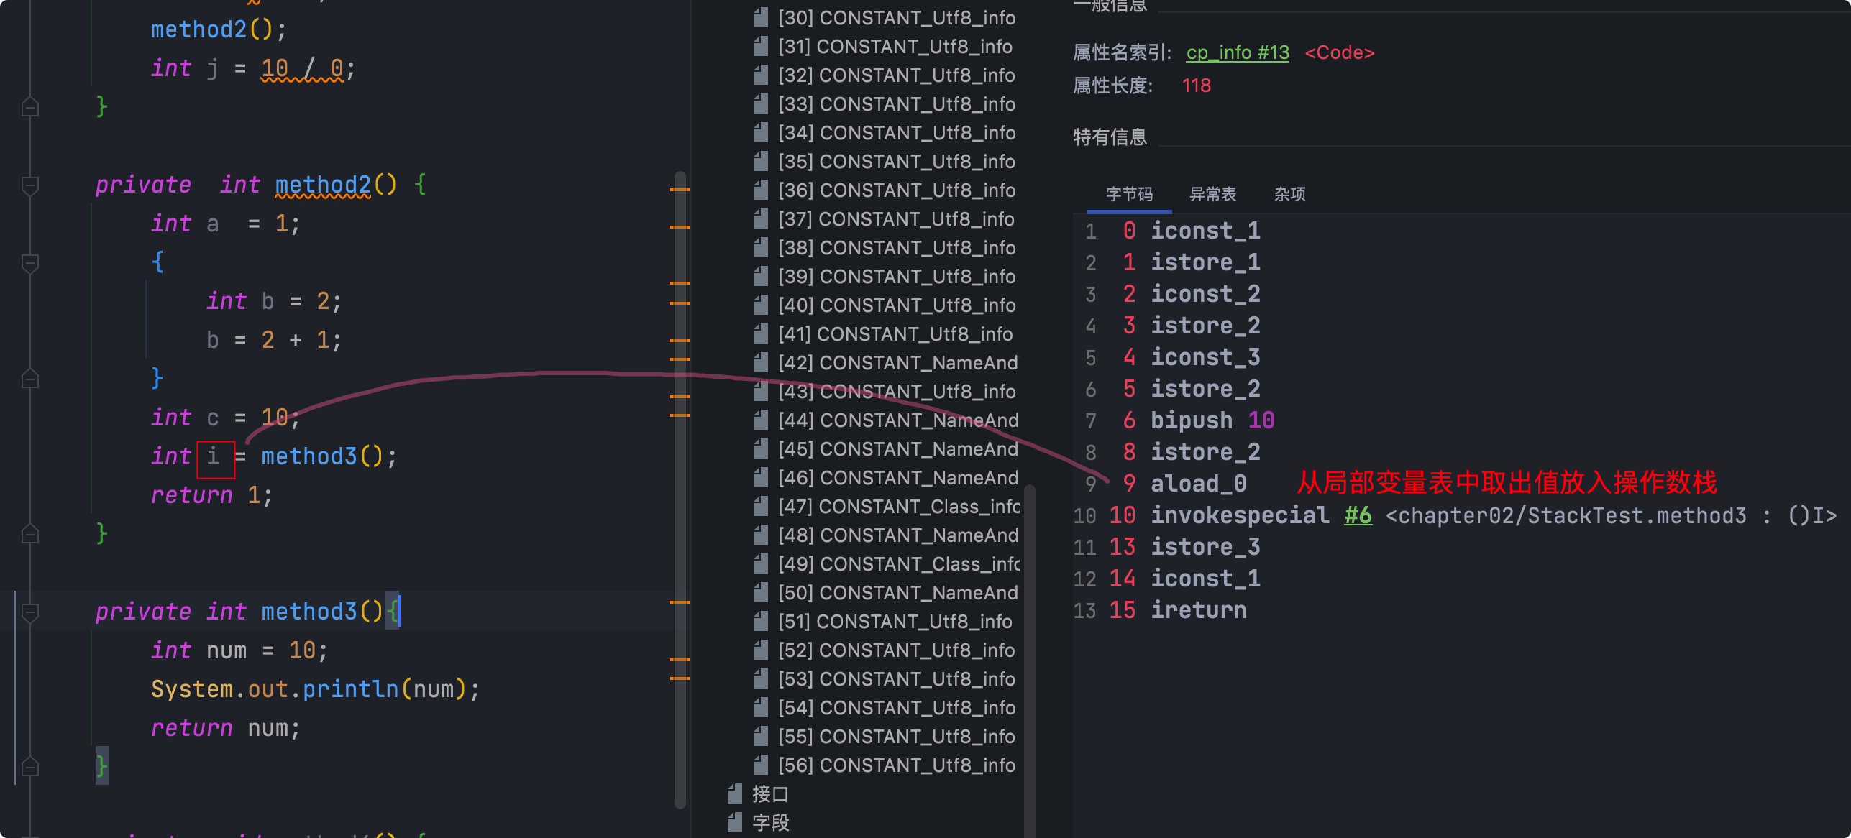Click file icon of entry [30] CONSTANT_Utf8_info

click(x=760, y=18)
